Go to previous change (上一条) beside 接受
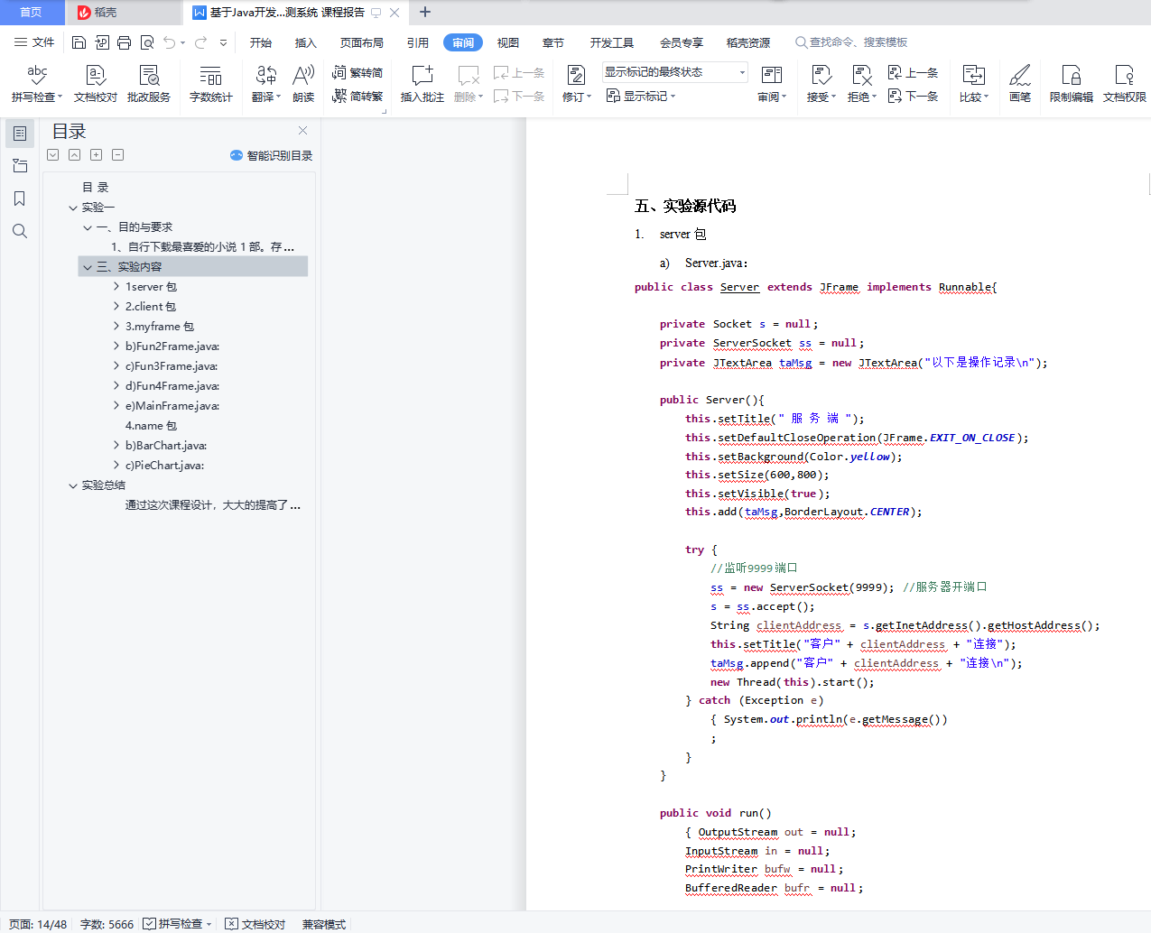Viewport: 1151px width, 933px height. click(913, 72)
